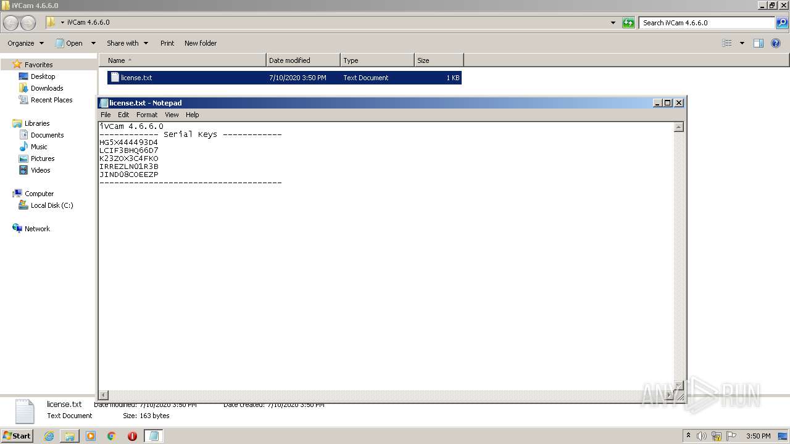Sort by Type column header
The width and height of the screenshot is (790, 444).
click(x=377, y=60)
